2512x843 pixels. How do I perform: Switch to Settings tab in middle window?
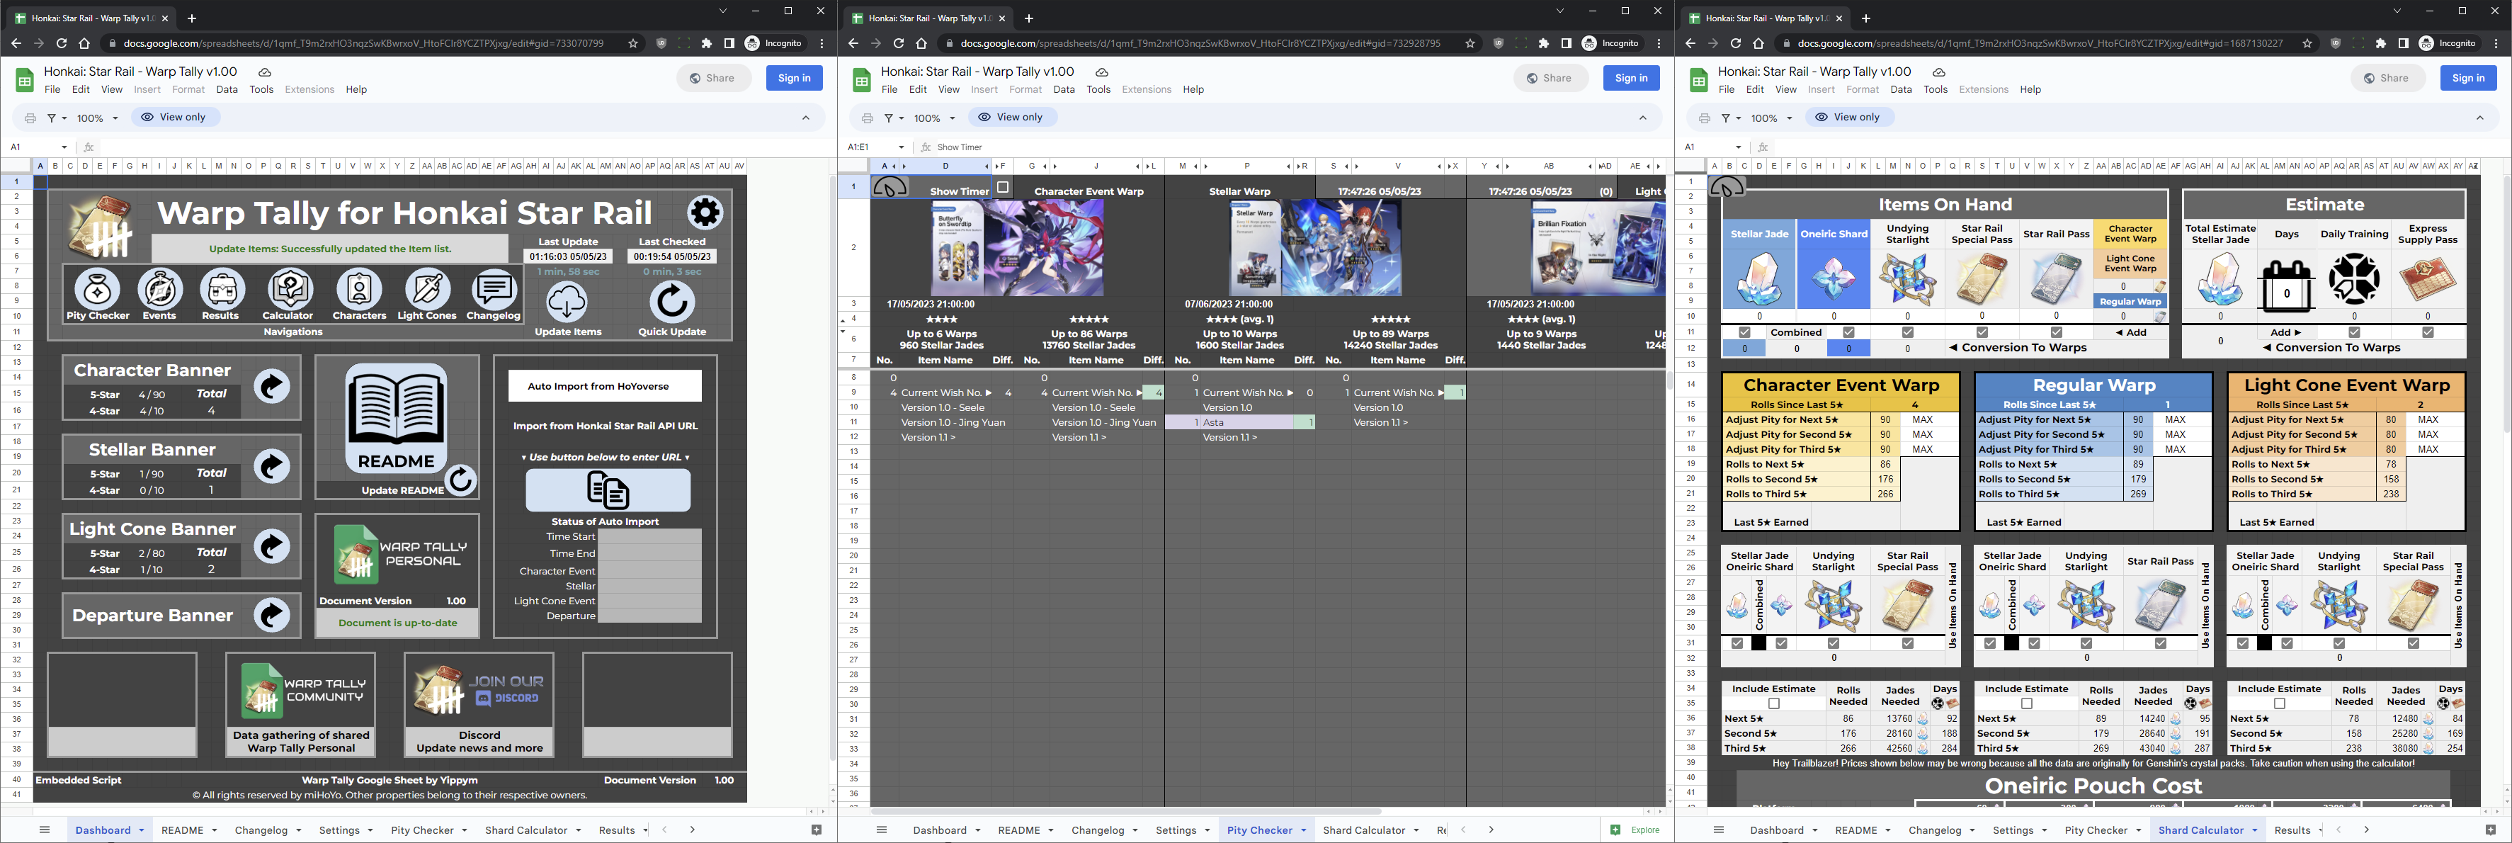click(1176, 830)
